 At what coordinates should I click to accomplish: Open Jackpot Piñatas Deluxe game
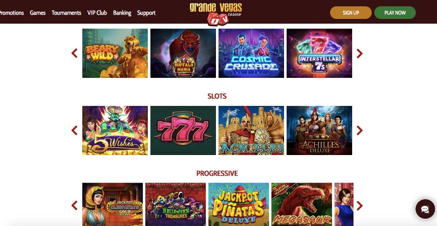239,204
